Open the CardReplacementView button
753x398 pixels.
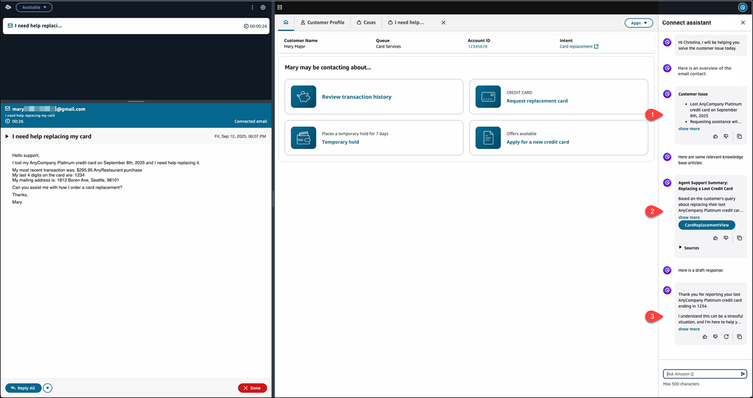(x=707, y=225)
